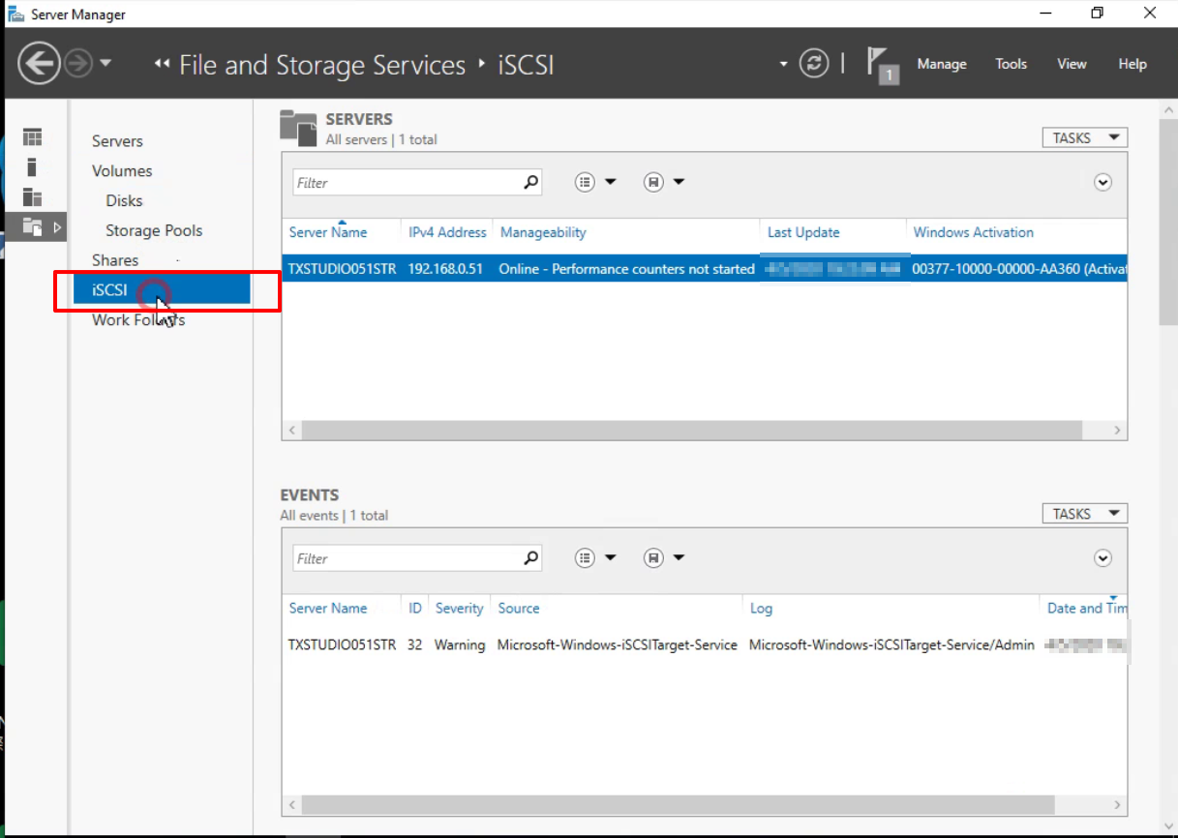1178x838 pixels.
Task: Sort servers by Windows Activation column
Action: [974, 232]
